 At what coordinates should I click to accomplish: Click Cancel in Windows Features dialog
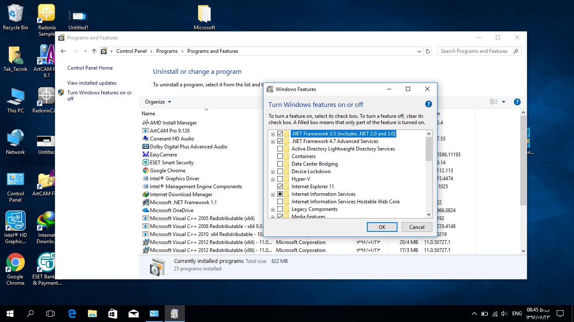coord(417,227)
